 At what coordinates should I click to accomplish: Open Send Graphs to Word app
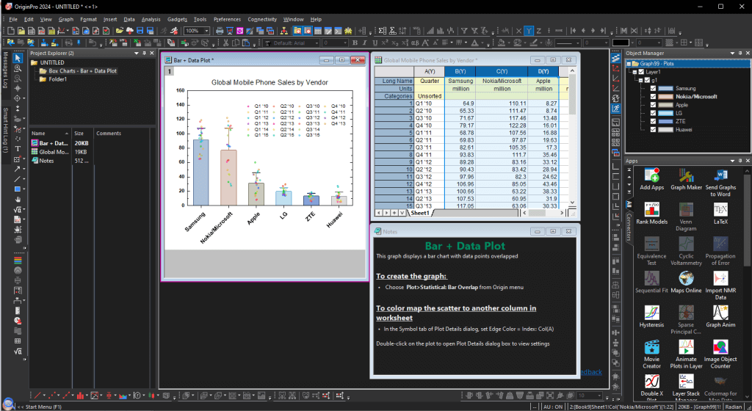pos(720,183)
